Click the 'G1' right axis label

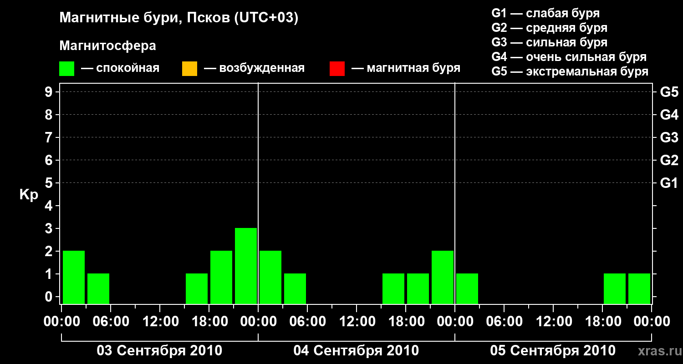[x=669, y=183]
